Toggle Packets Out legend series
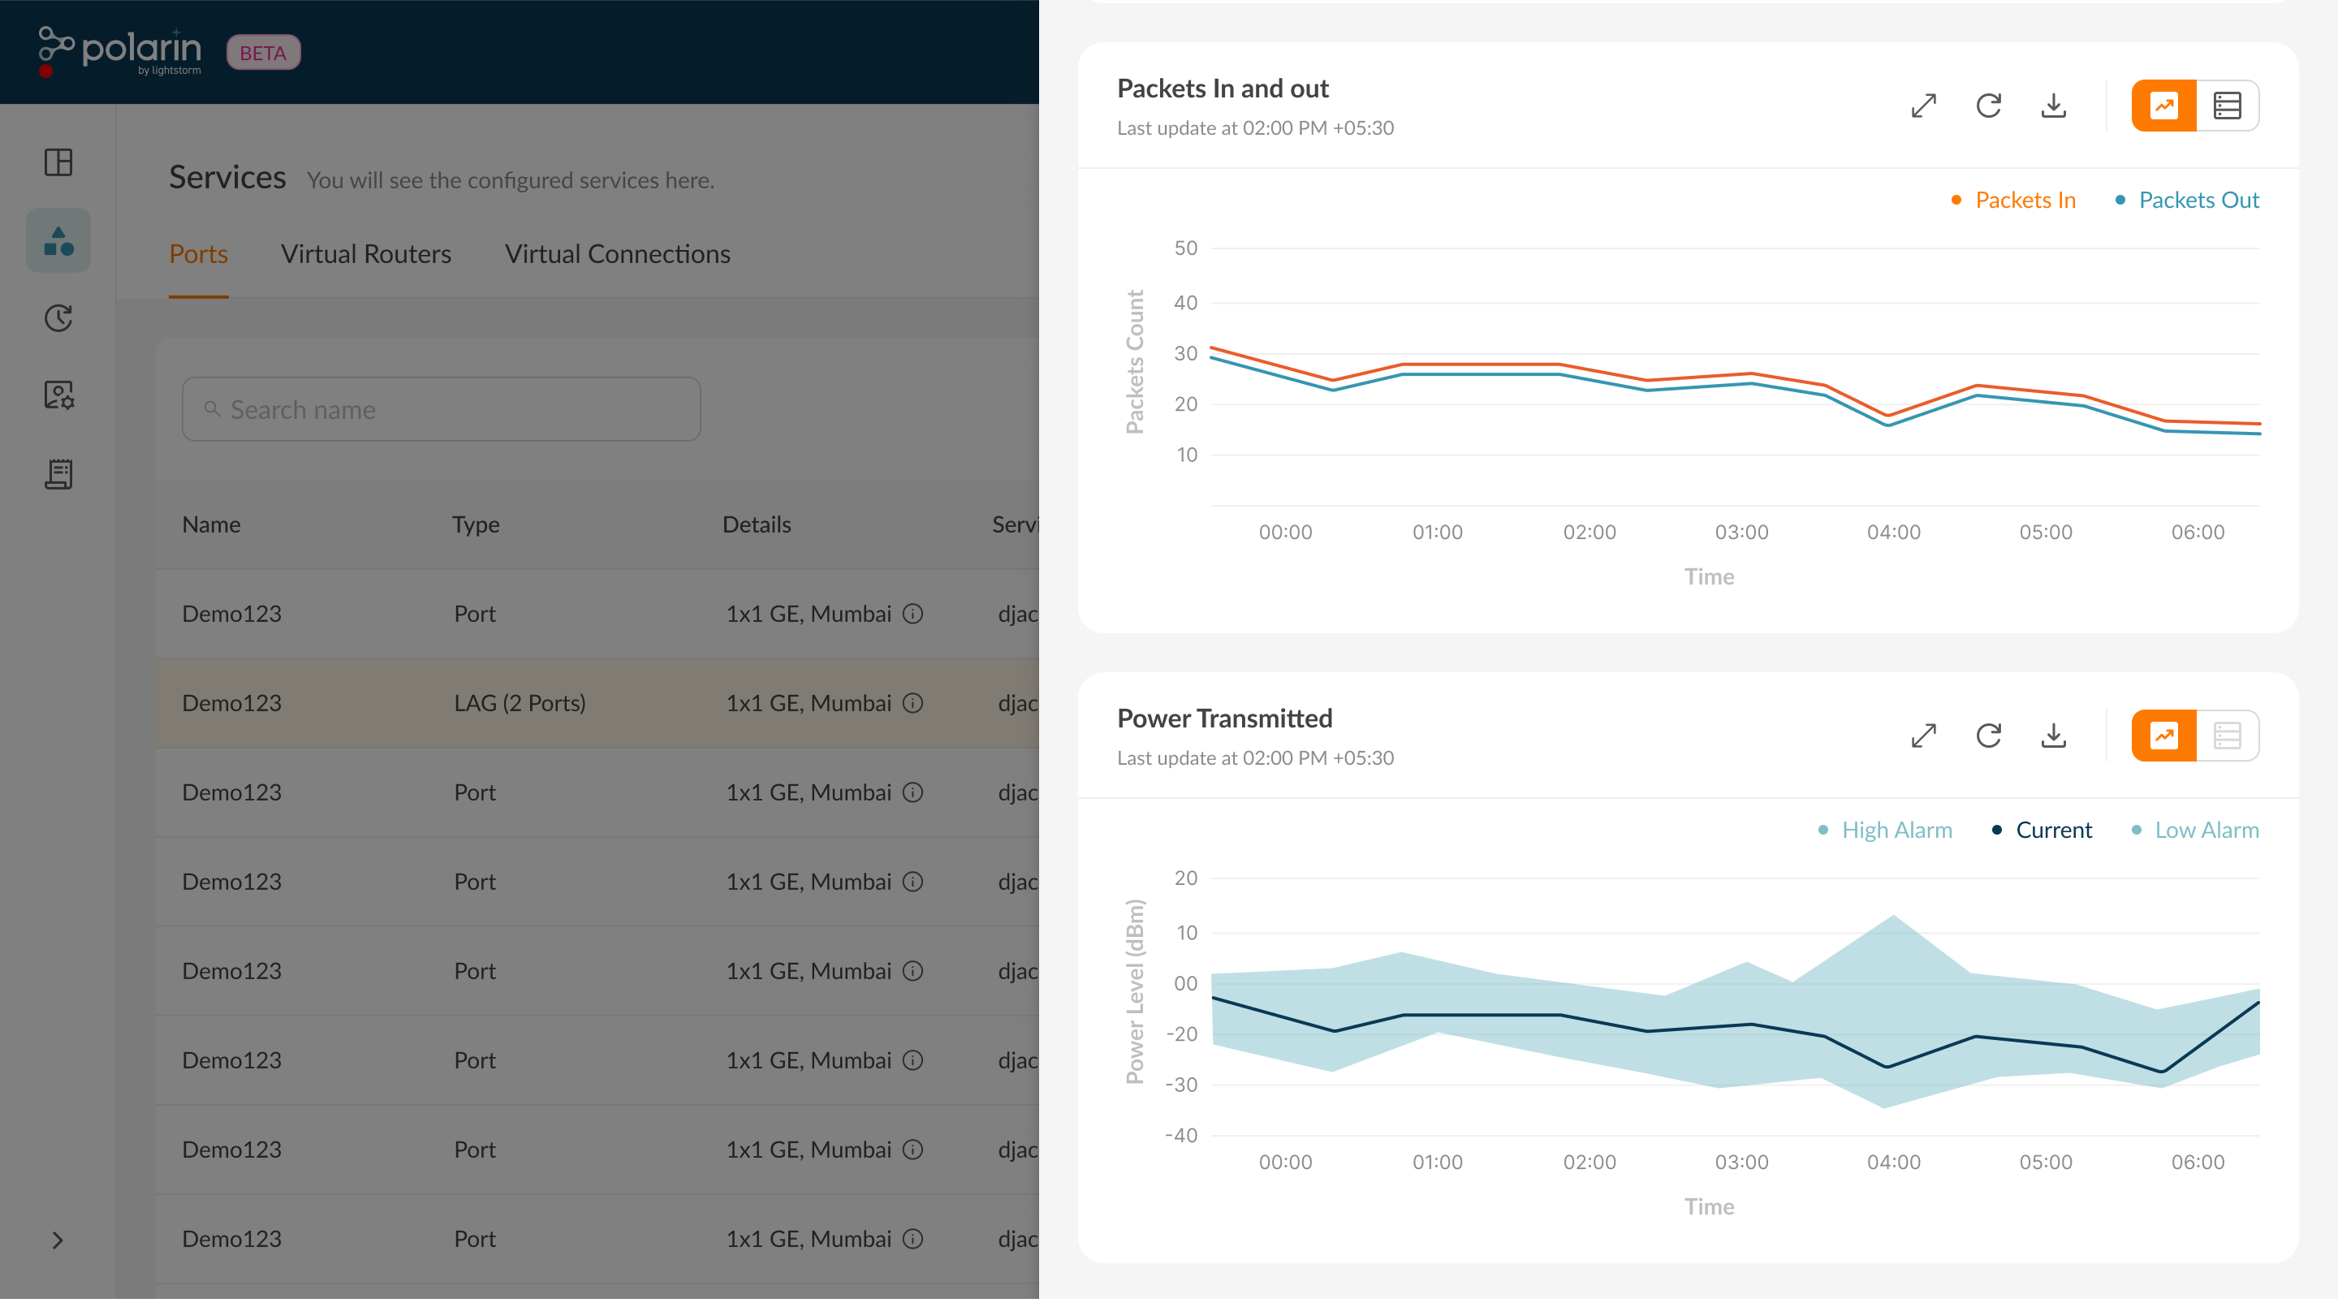 point(2198,200)
